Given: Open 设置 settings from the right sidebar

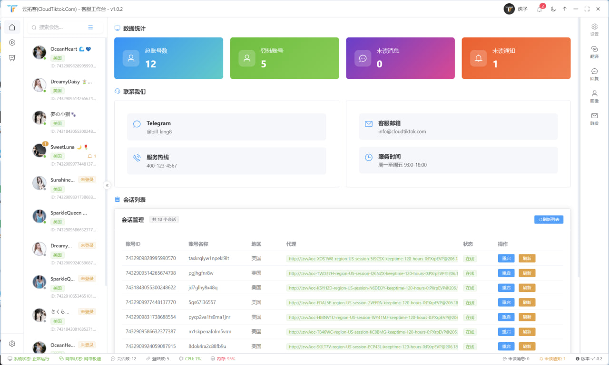Looking at the screenshot, I should point(594,30).
